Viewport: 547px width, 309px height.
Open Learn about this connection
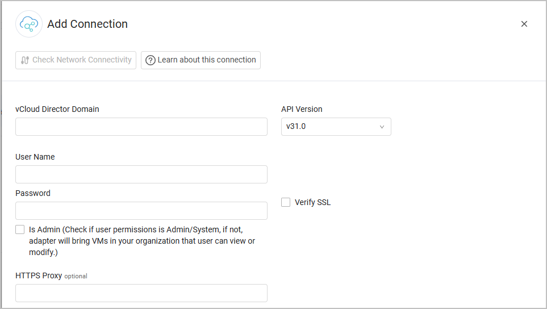(201, 60)
